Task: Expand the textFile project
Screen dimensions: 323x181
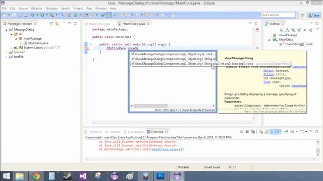Action: [6, 57]
